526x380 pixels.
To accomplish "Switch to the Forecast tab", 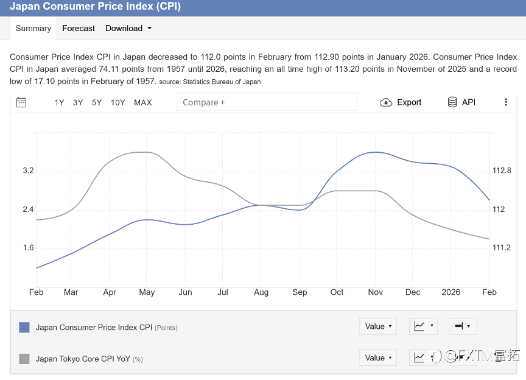I will tap(79, 28).
